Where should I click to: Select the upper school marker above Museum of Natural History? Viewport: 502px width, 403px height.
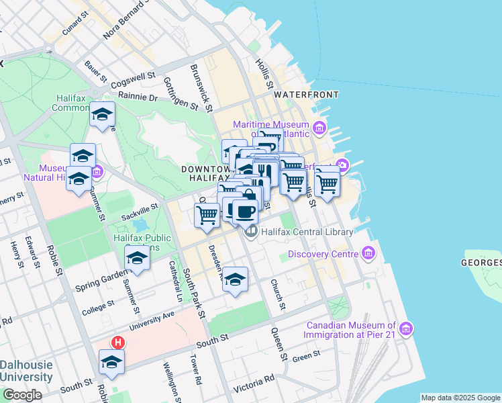83,156
